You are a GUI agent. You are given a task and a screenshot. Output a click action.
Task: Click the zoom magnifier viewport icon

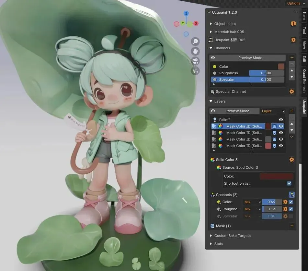(x=195, y=42)
